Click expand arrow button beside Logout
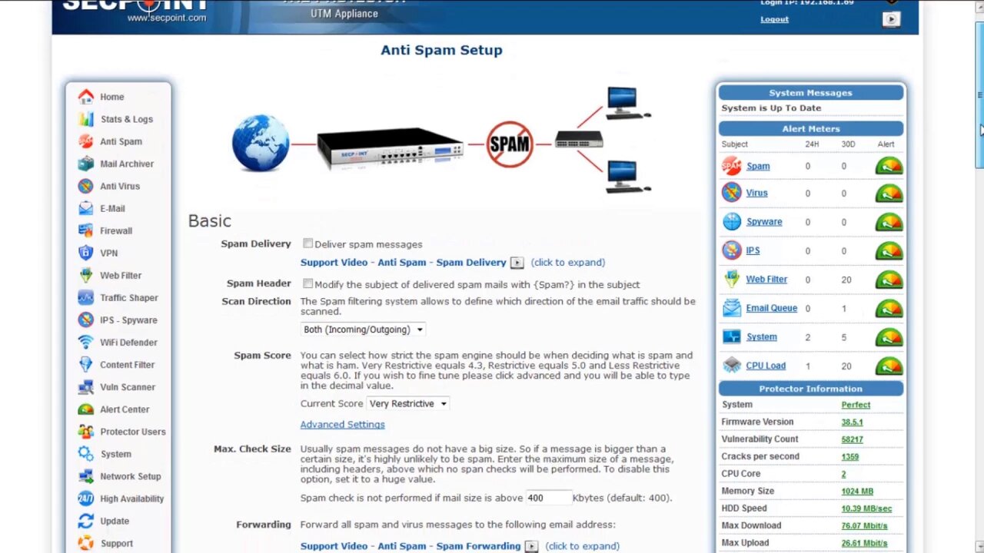984x553 pixels. (891, 20)
